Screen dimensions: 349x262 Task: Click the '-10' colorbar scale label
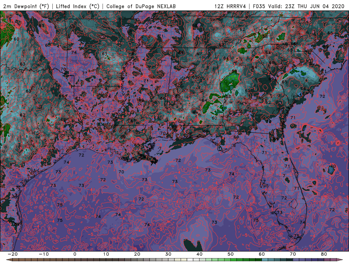coord(44,254)
